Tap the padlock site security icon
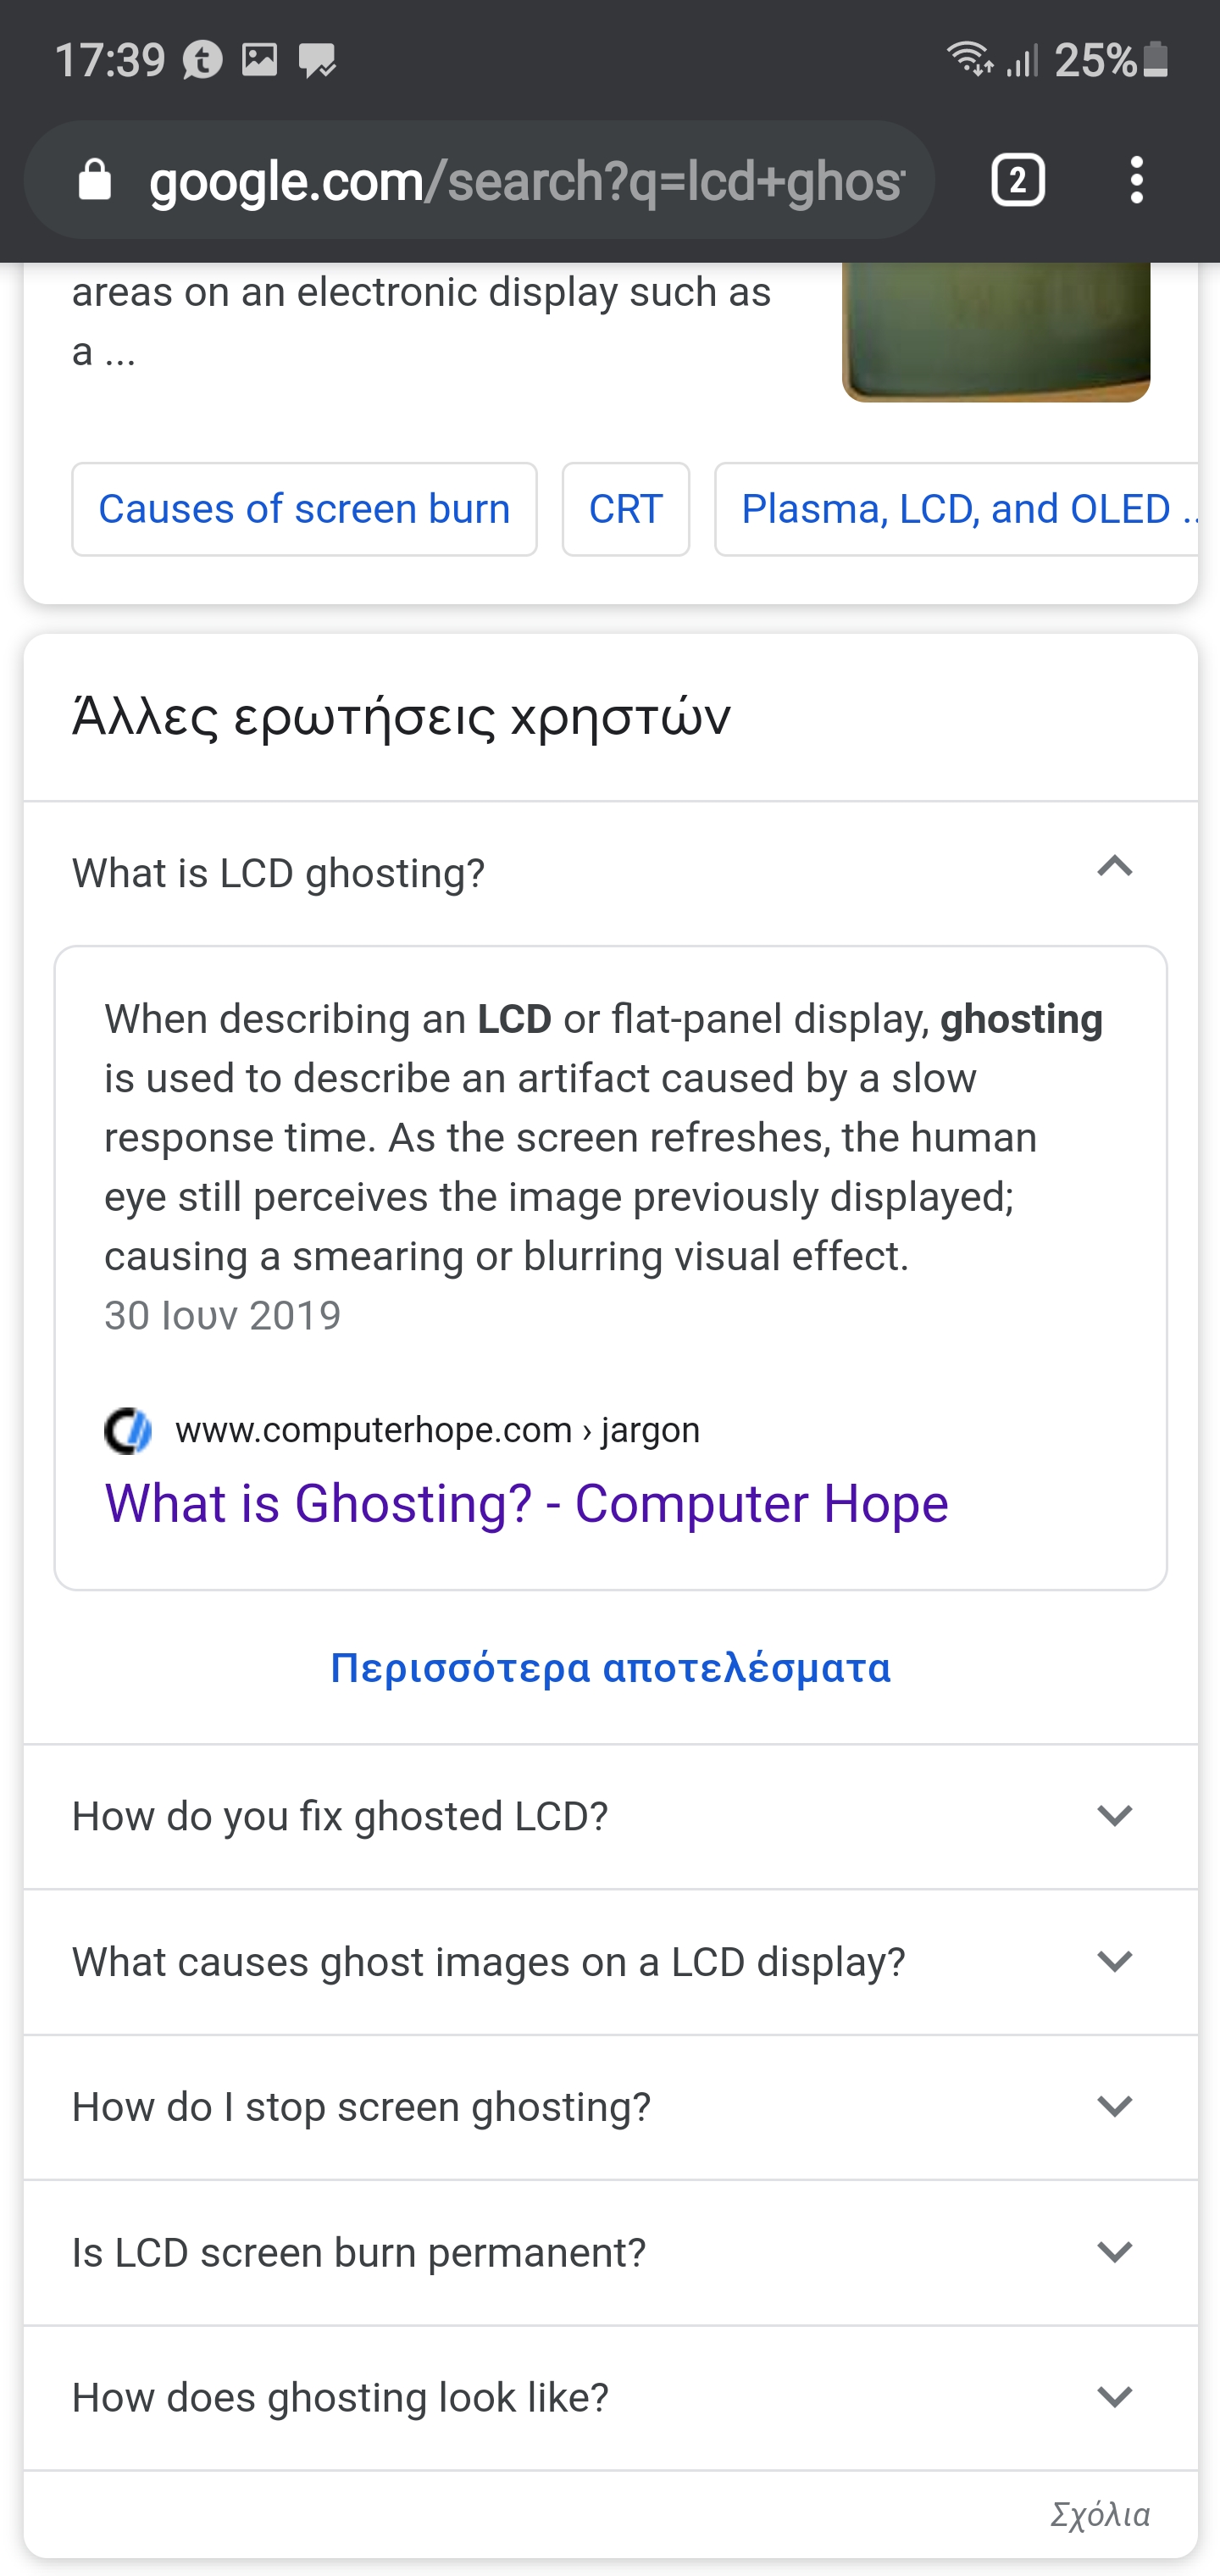Image resolution: width=1220 pixels, height=2576 pixels. (x=95, y=180)
